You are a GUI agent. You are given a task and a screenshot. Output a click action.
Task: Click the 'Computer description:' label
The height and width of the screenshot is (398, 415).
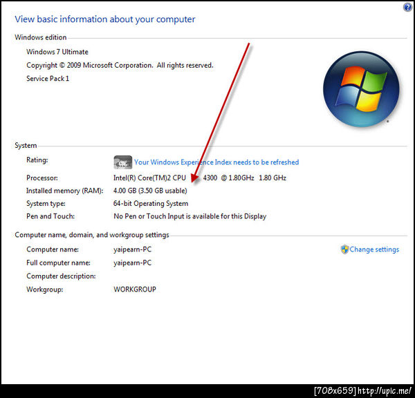click(61, 276)
